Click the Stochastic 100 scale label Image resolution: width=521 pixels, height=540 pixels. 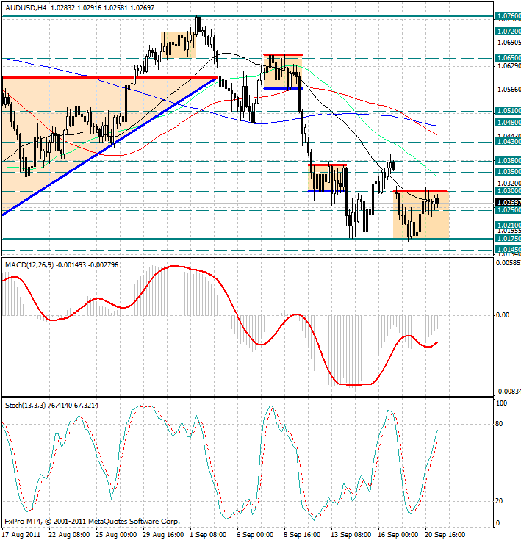coord(501,403)
